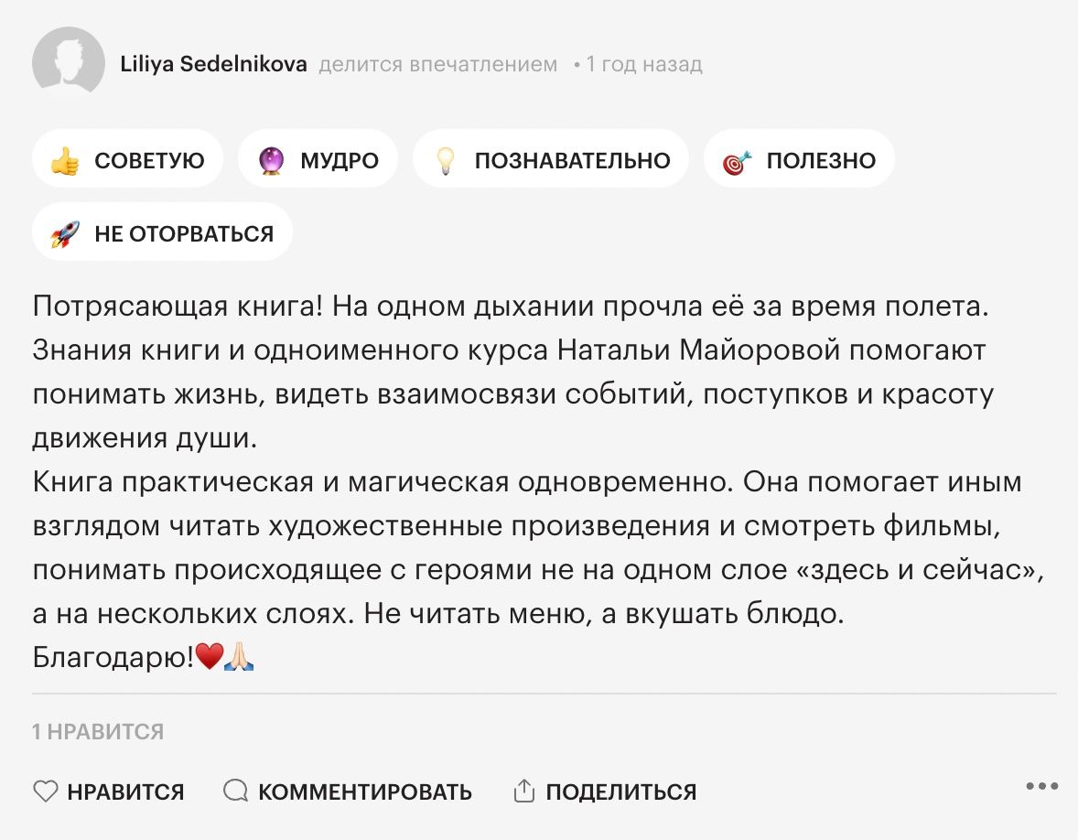Select the СОВЕТУЮ tag label
Image resolution: width=1078 pixels, height=840 pixels.
pos(149,161)
